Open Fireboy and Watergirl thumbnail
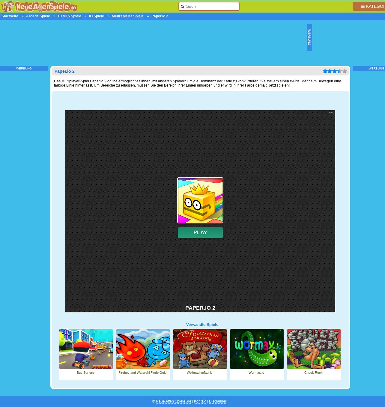385x407 pixels. coord(143,349)
